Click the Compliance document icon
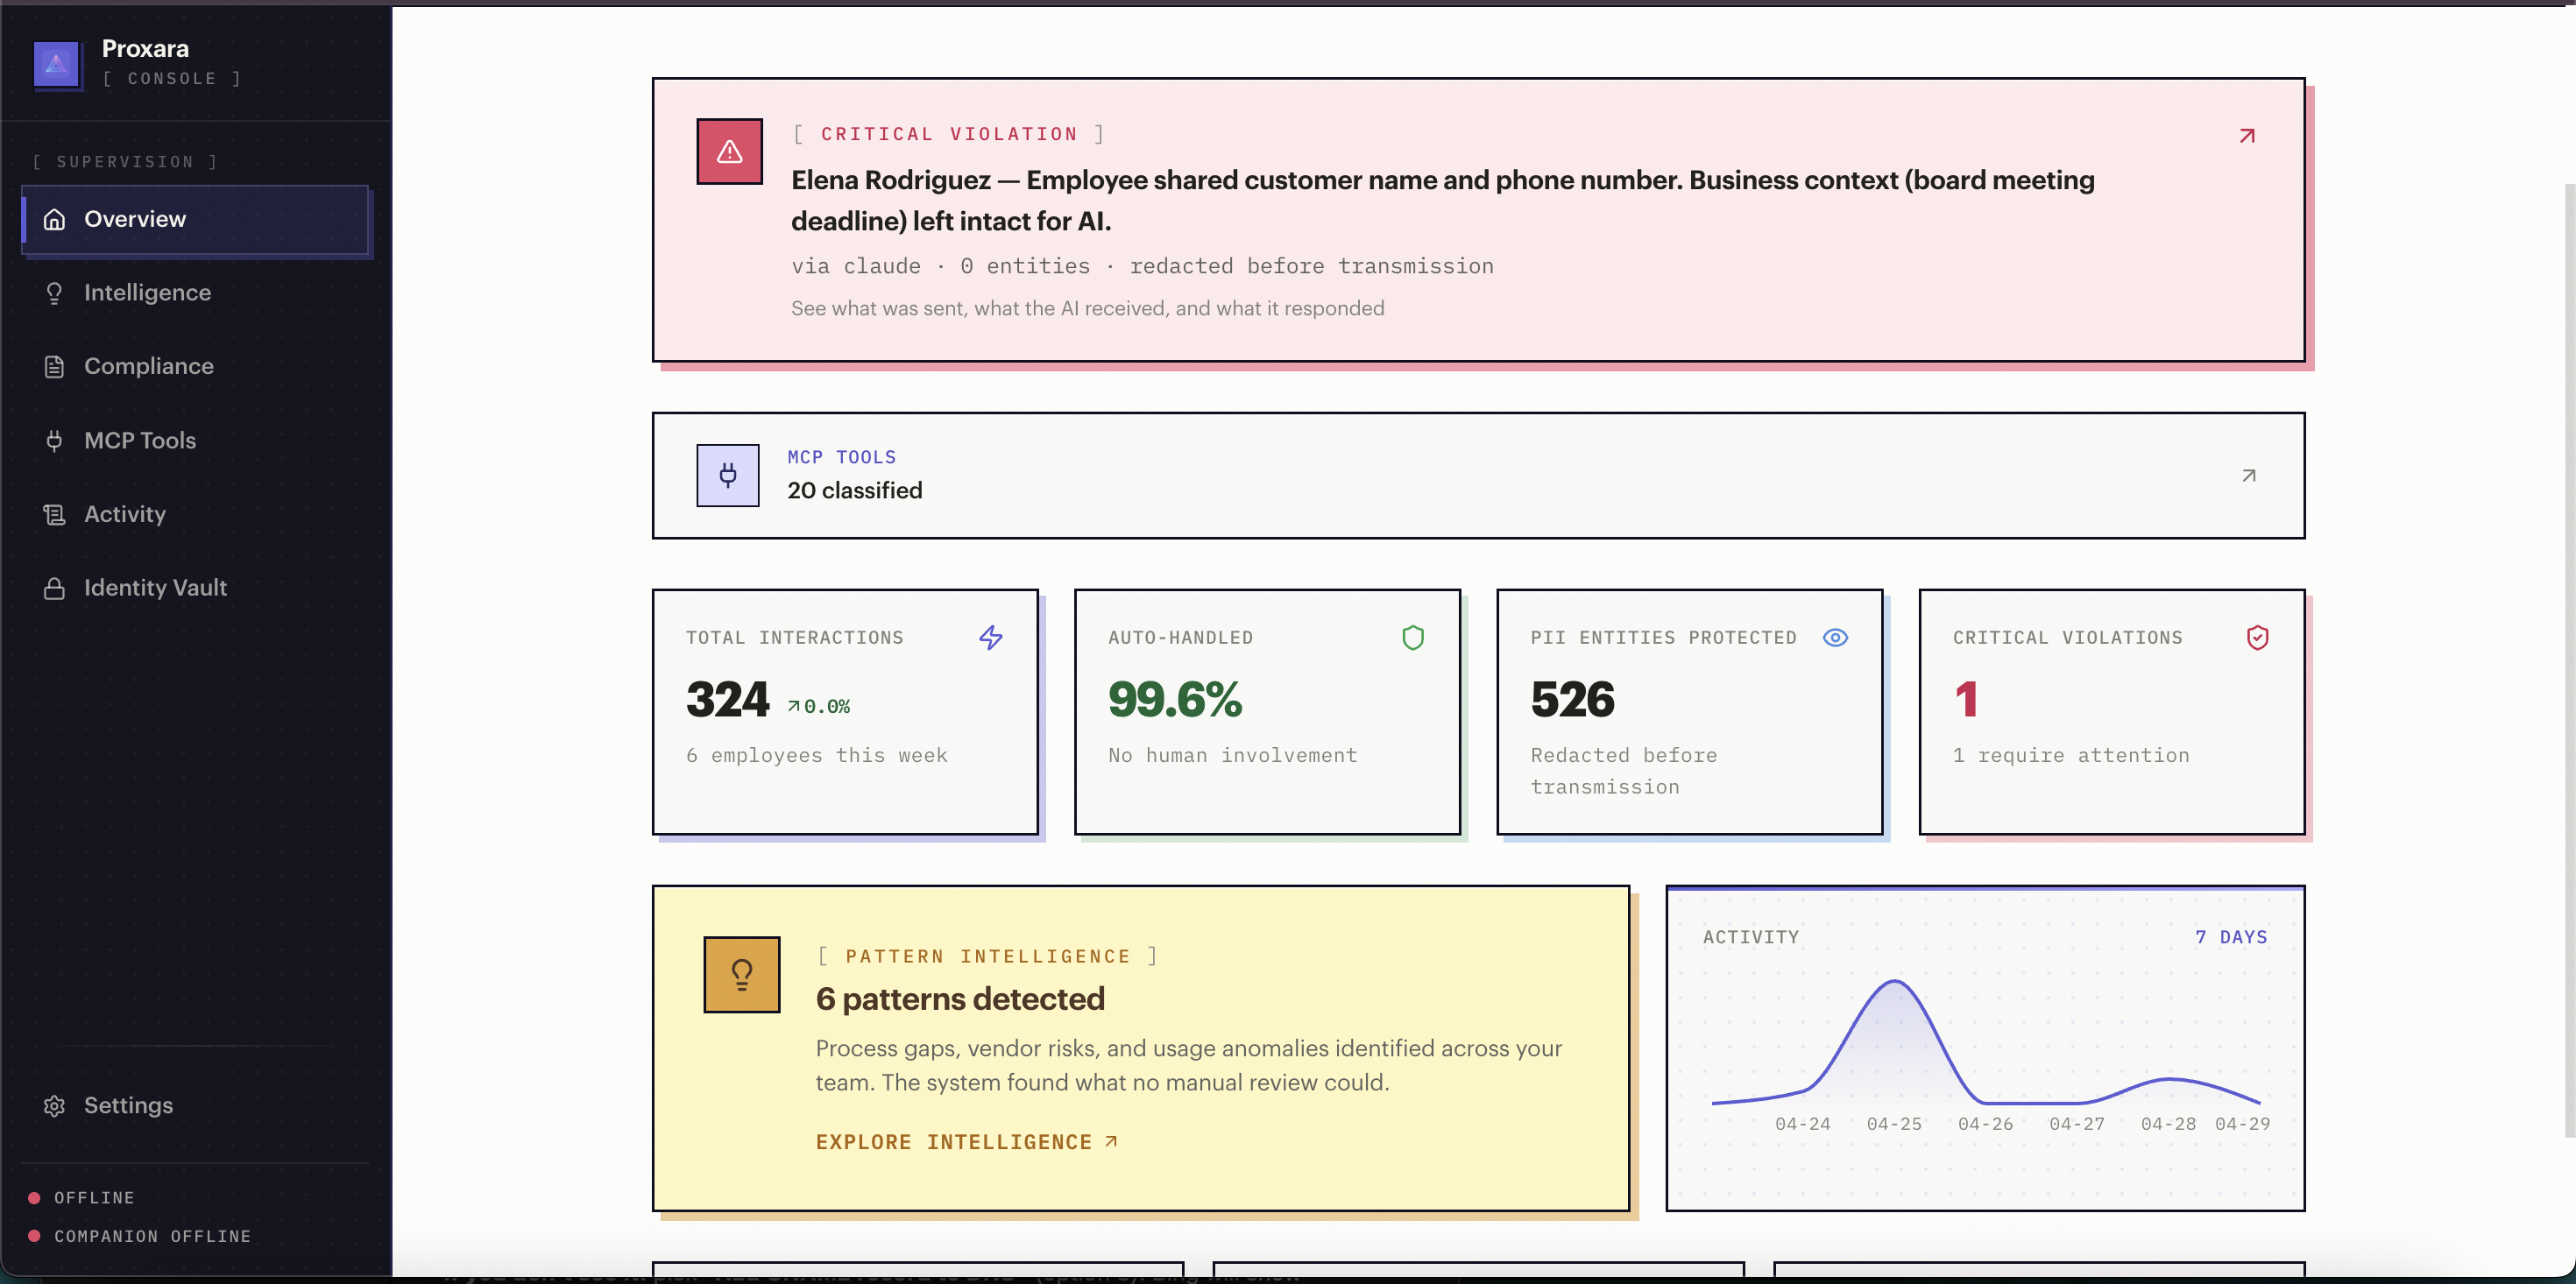Image resolution: width=2576 pixels, height=1284 pixels. pos(54,367)
